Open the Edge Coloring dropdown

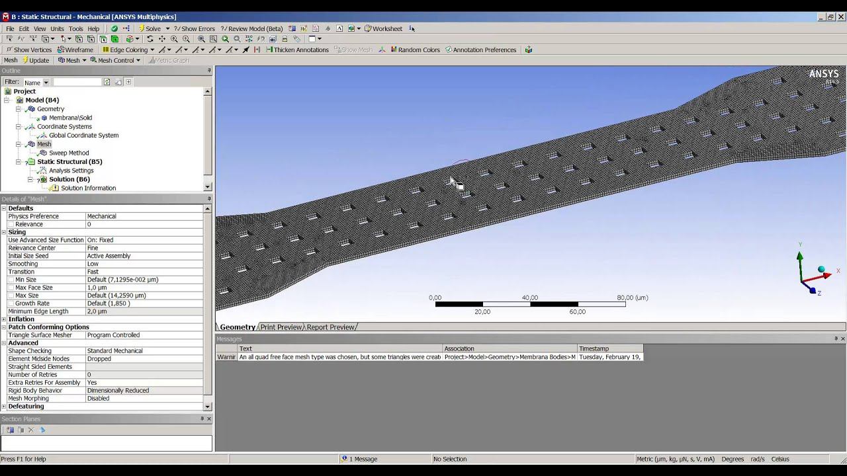coord(152,50)
